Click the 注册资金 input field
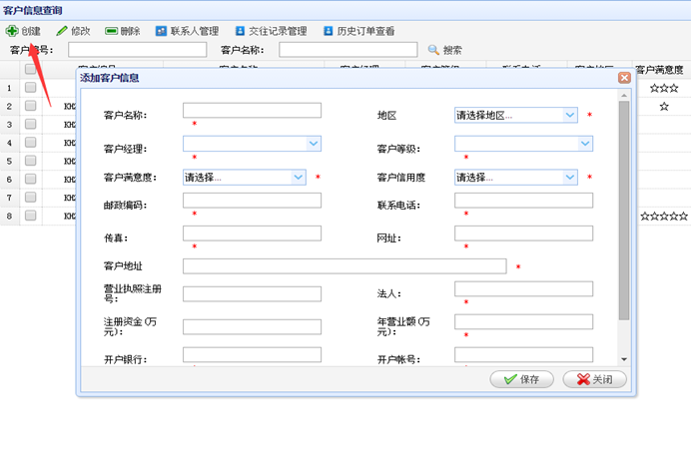691x475 pixels. coord(252,327)
